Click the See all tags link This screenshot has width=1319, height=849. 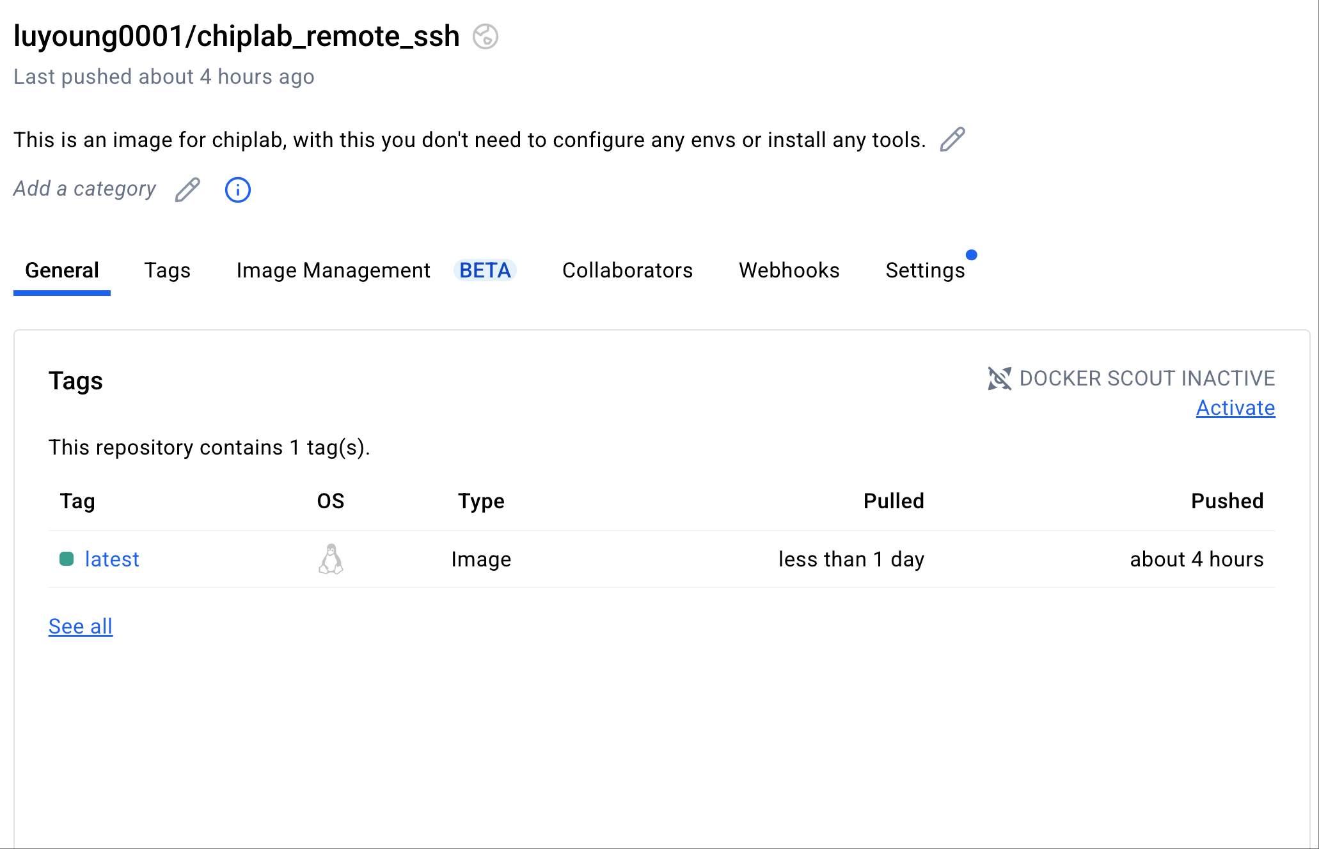click(x=81, y=627)
